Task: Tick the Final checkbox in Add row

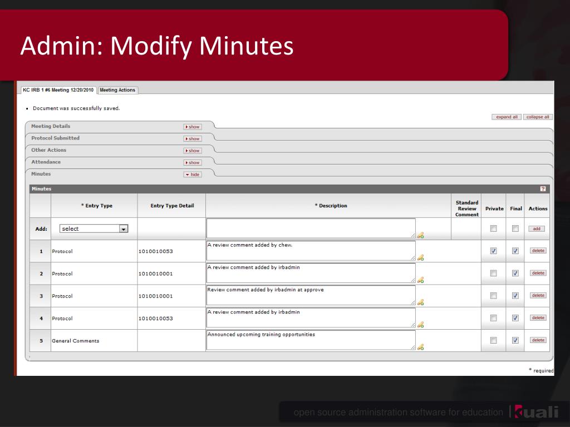Action: tap(515, 229)
